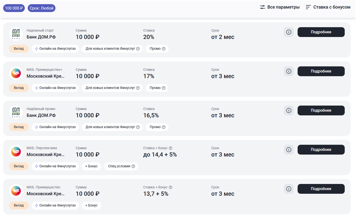Click rate value 20%
Image resolution: width=356 pixels, height=218 pixels.
pyautogui.click(x=149, y=37)
